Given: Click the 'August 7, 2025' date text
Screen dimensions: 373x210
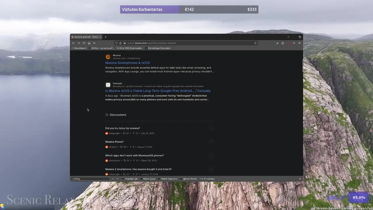Looking at the screenshot, I should pyautogui.click(x=145, y=147).
